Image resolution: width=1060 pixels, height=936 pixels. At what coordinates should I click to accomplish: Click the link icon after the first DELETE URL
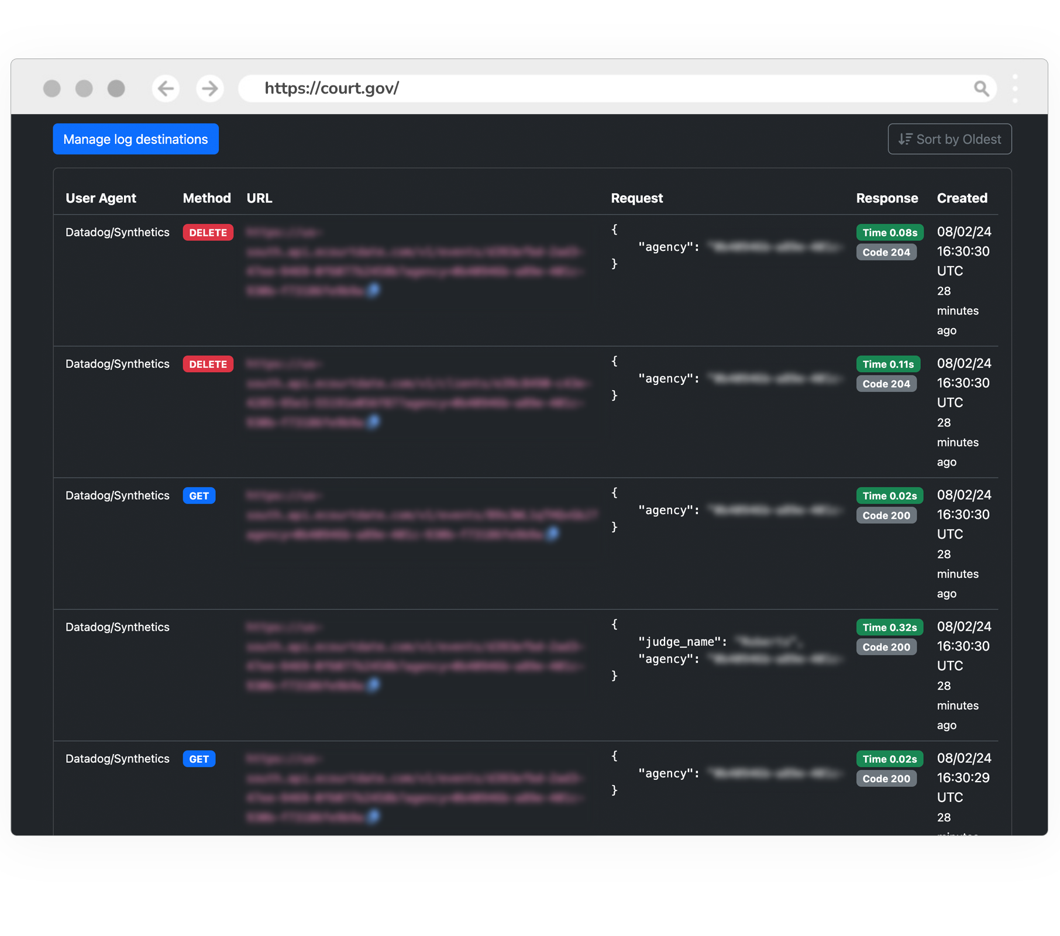[374, 290]
